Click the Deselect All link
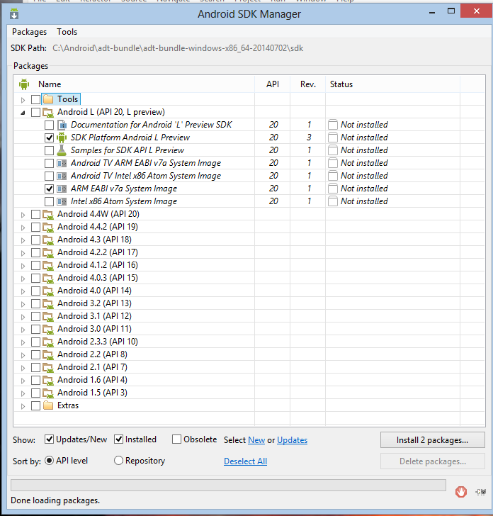The height and width of the screenshot is (516, 493). point(245,461)
